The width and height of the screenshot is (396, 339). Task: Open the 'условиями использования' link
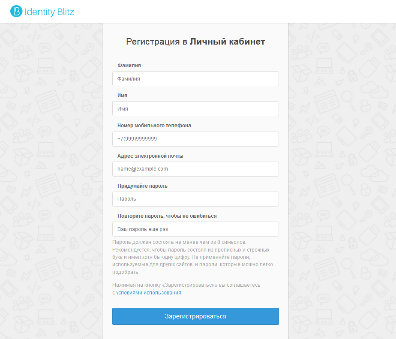tap(149, 293)
